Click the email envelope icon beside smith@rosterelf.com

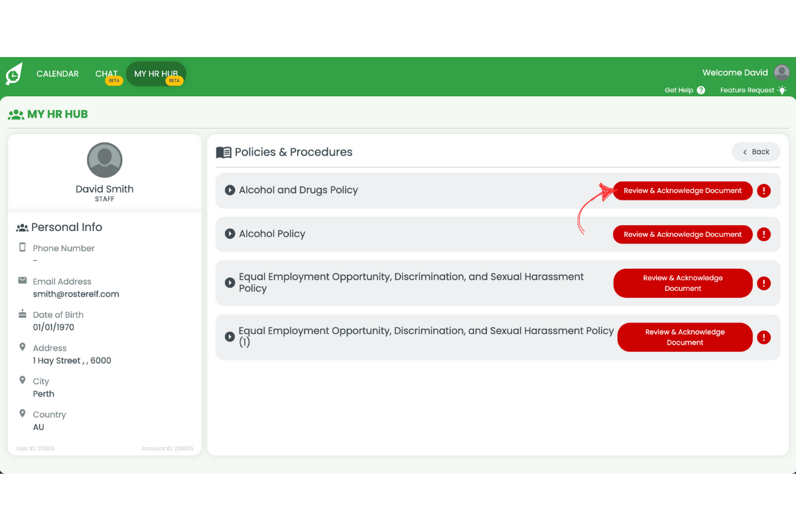[22, 281]
